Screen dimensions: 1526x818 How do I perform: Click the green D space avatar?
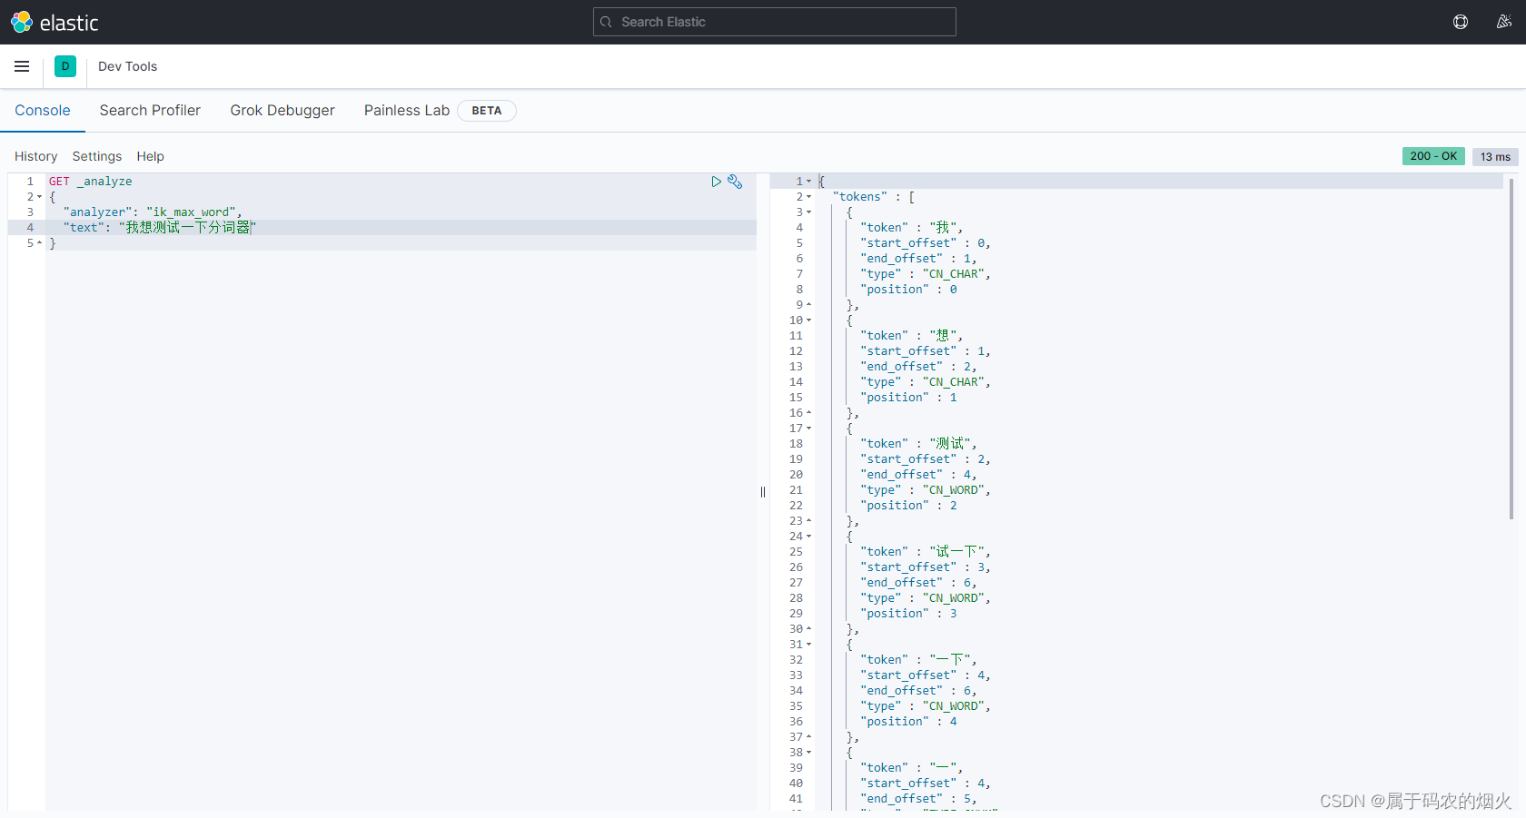coord(65,66)
